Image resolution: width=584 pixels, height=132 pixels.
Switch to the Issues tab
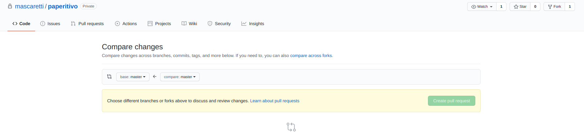point(50,24)
